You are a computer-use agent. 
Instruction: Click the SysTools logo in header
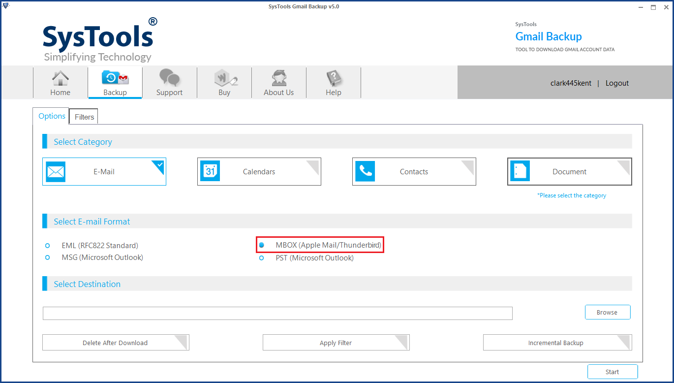[100, 40]
